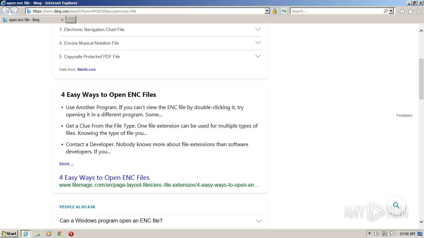Open Google Chrome taskbar icon
This screenshot has height=238, width=424.
coord(60,234)
